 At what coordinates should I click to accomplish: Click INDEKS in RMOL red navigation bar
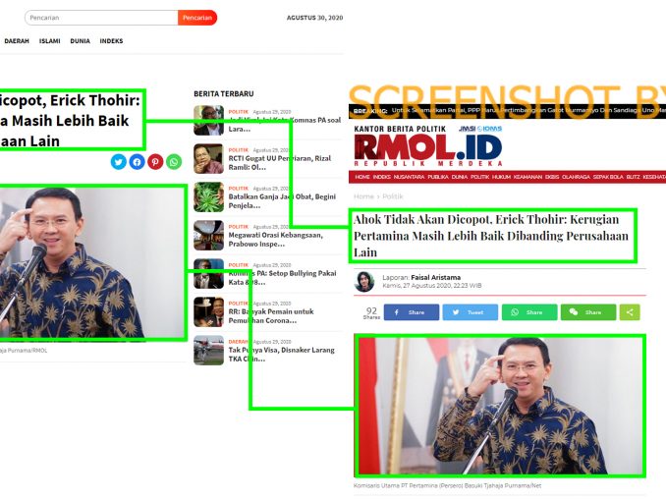(x=381, y=177)
